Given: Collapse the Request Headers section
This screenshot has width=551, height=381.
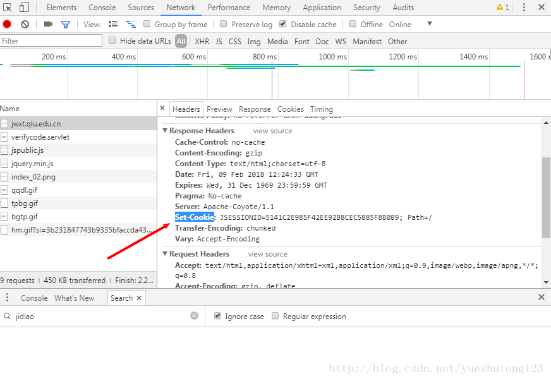Looking at the screenshot, I should [x=165, y=254].
